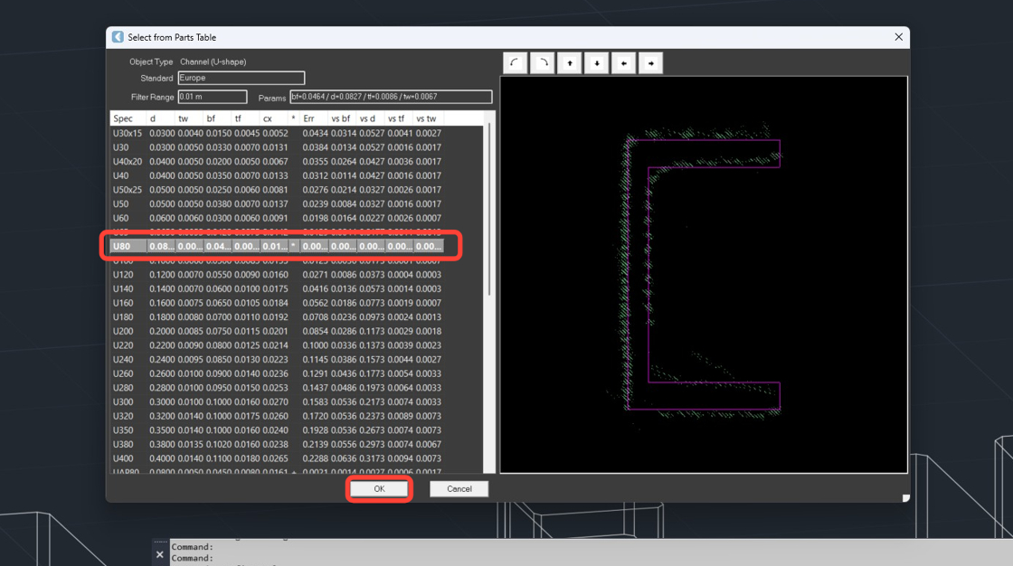This screenshot has width=1013, height=566.
Task: Select the U40x20 row
Action: [x=277, y=162]
